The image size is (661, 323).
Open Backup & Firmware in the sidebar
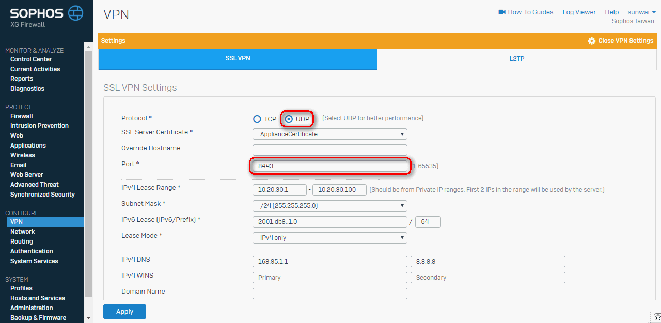(x=38, y=318)
